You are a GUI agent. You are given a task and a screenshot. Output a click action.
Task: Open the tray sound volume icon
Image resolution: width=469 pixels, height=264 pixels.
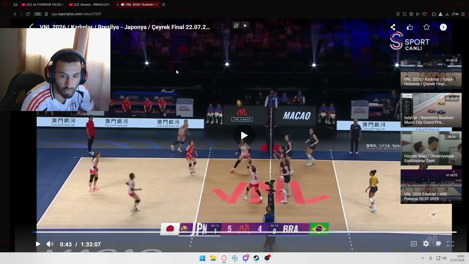pos(444,258)
